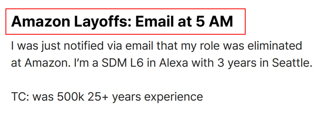Image resolution: width=321 pixels, height=115 pixels.
Task: Open the "Amazon Layoffs: Email at 5 AM" post title
Action: pos(122,22)
